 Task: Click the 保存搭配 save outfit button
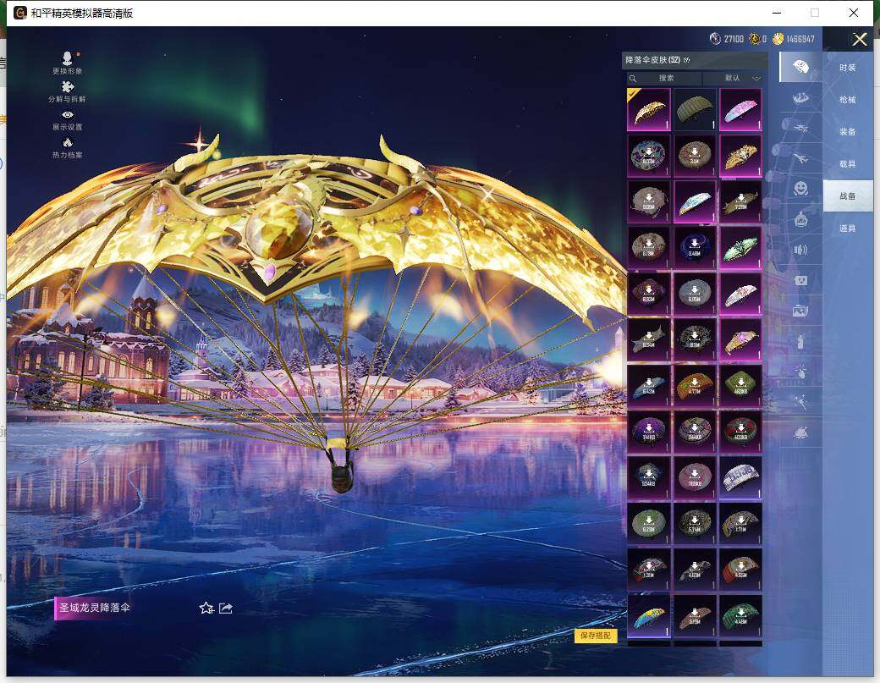click(596, 636)
